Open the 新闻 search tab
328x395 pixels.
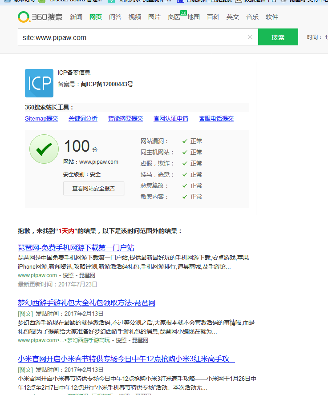pos(76,17)
